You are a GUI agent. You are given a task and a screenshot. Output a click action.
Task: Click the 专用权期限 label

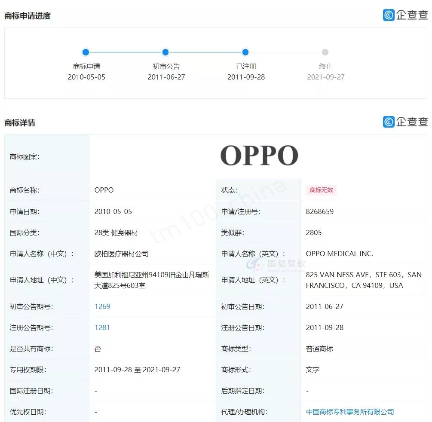[x=28, y=370]
